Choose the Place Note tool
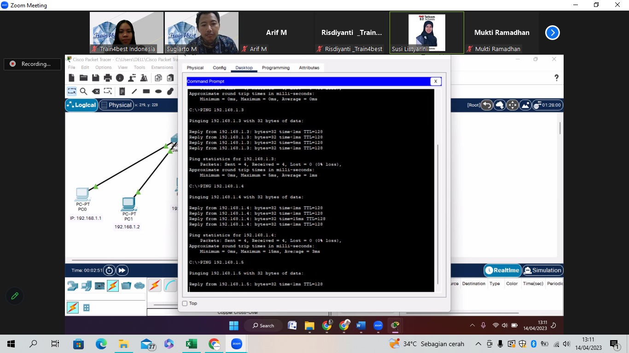 [x=122, y=91]
